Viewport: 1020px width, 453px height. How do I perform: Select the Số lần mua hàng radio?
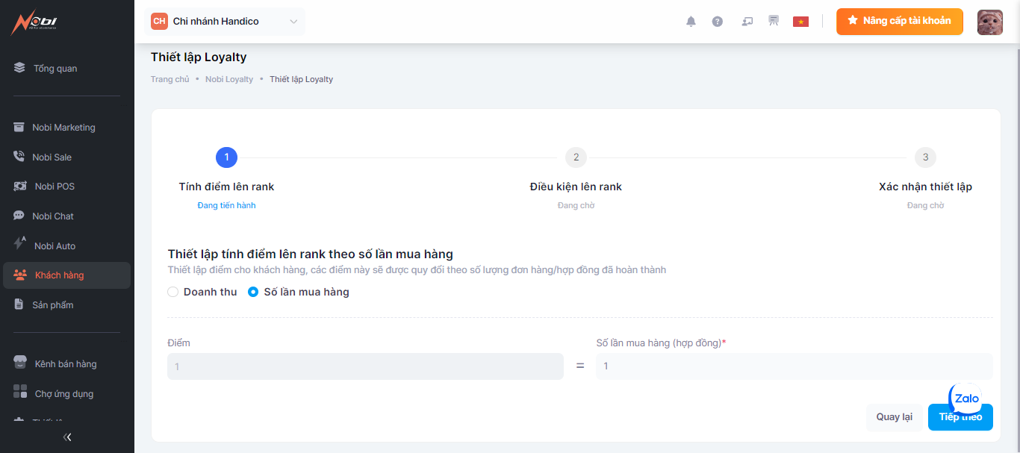(x=253, y=292)
